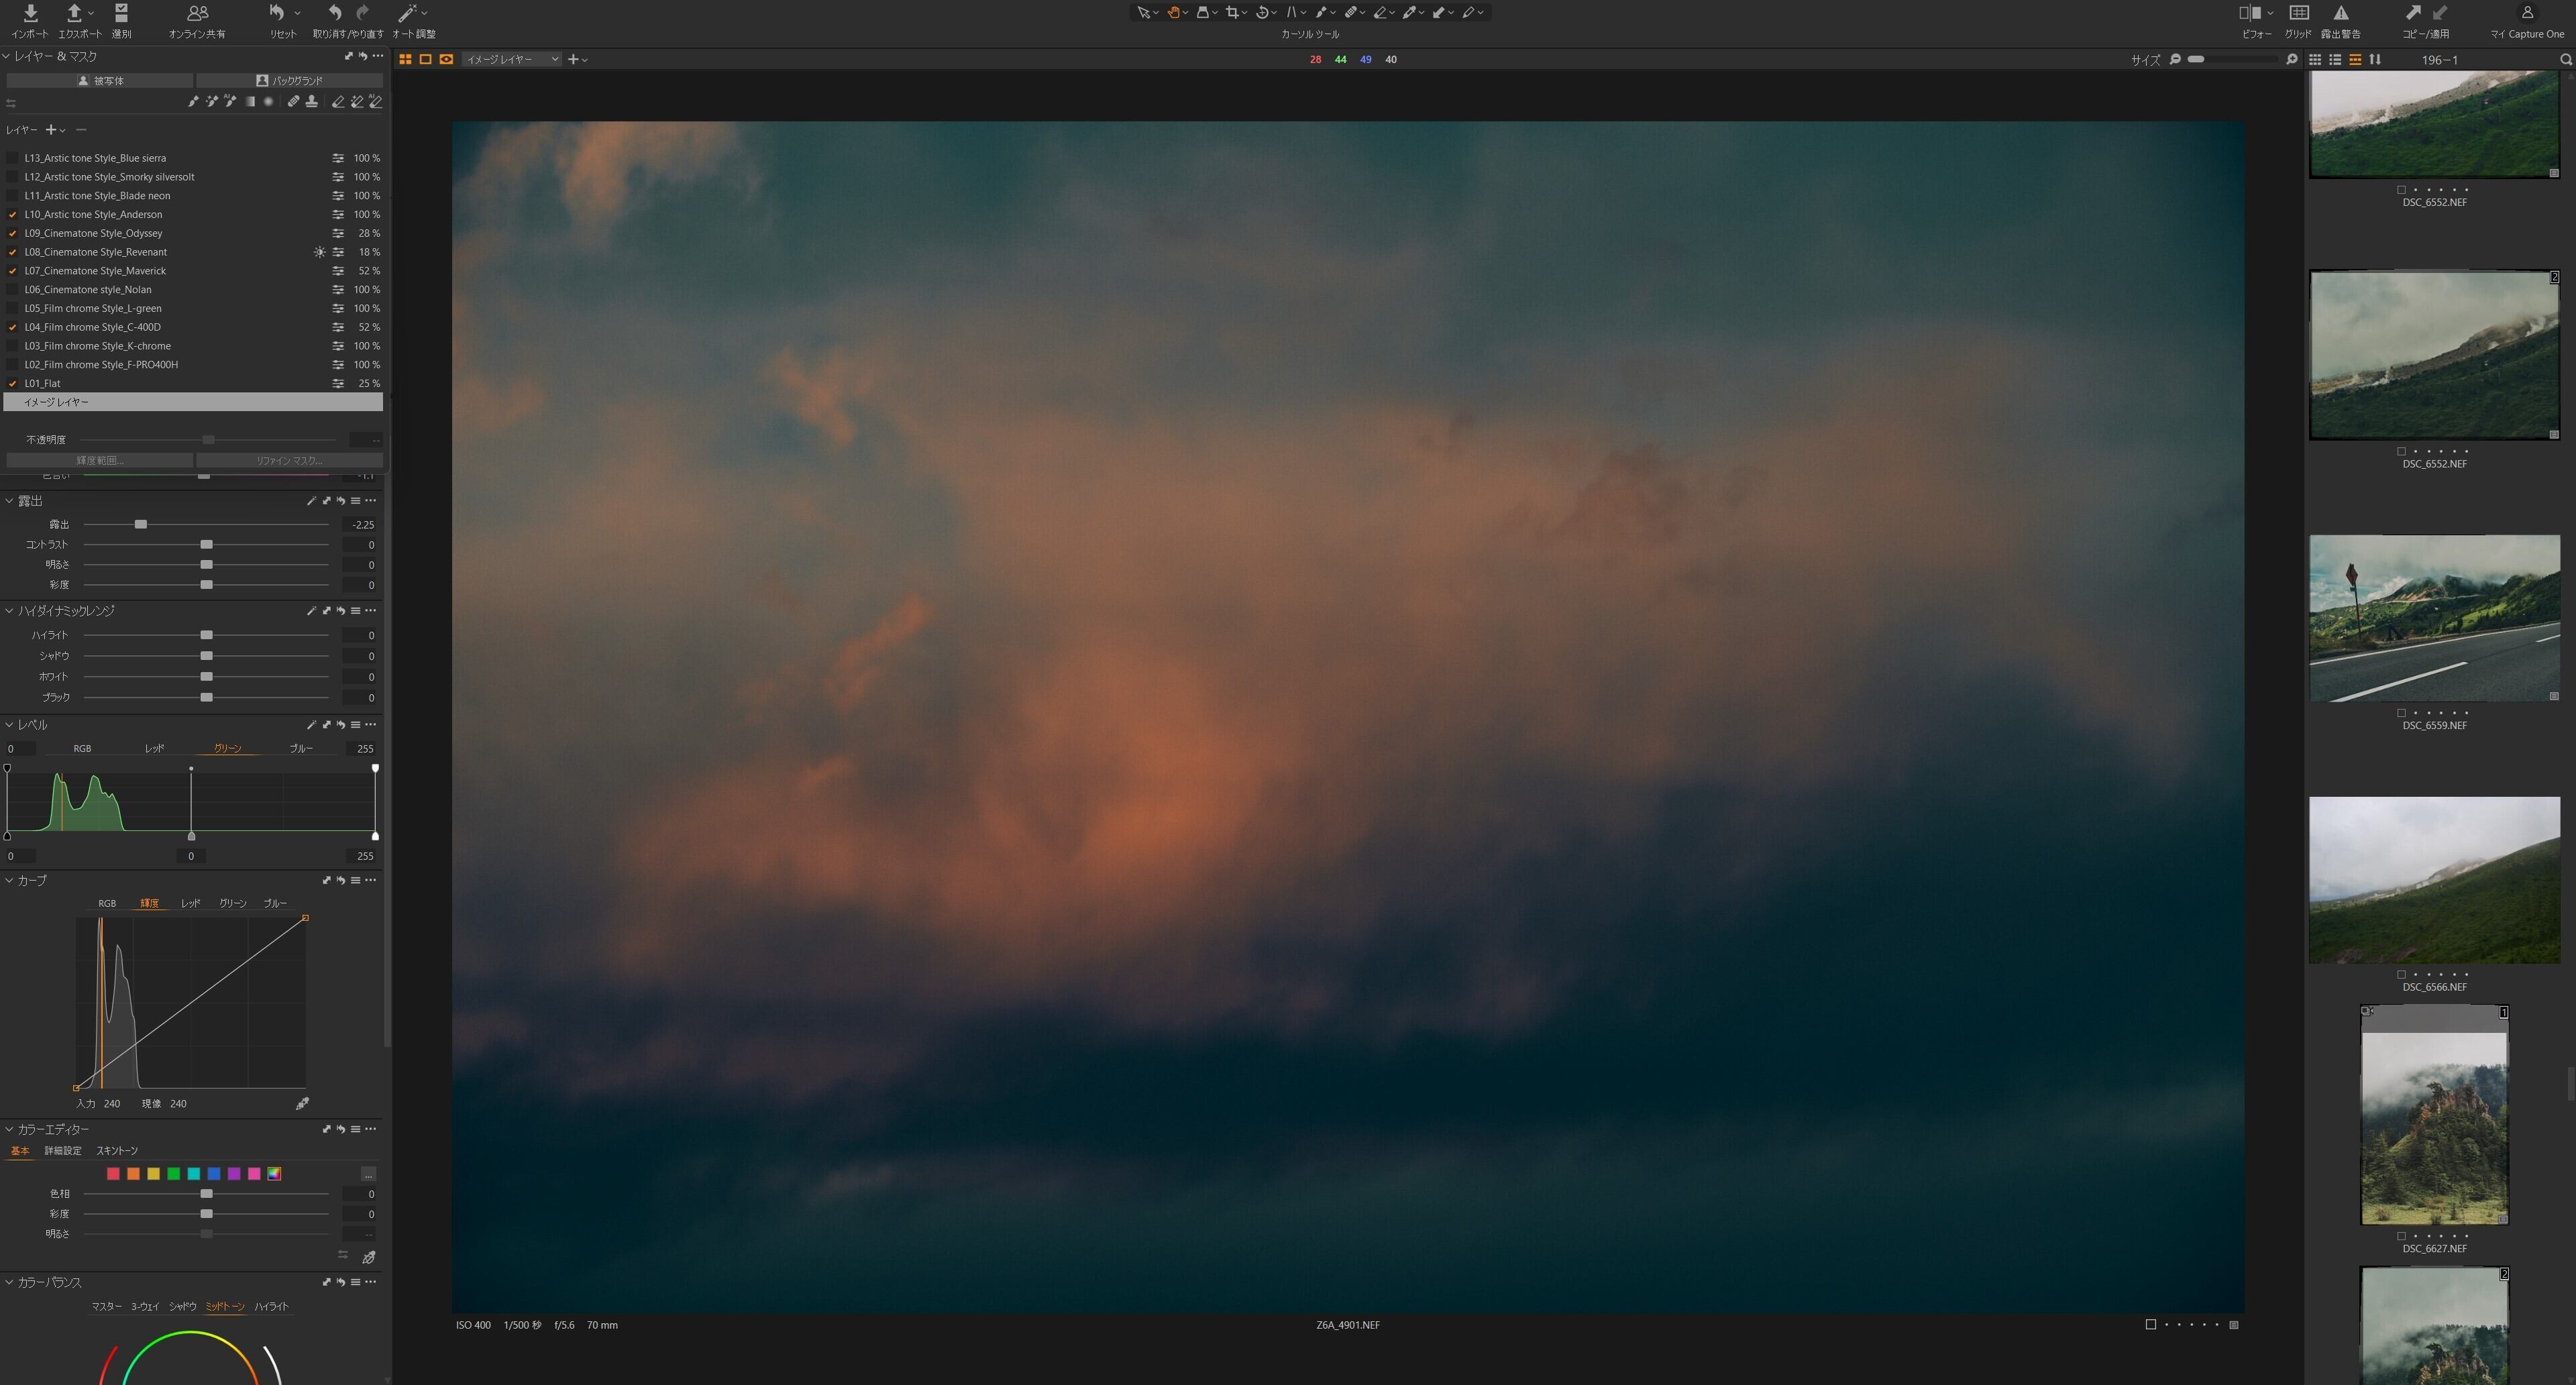Switch Levels to the Red channel tab
The height and width of the screenshot is (1385, 2576).
coord(154,748)
